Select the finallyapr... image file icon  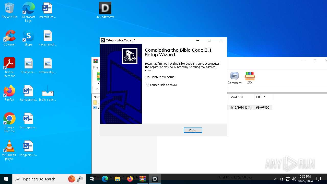tap(28, 66)
